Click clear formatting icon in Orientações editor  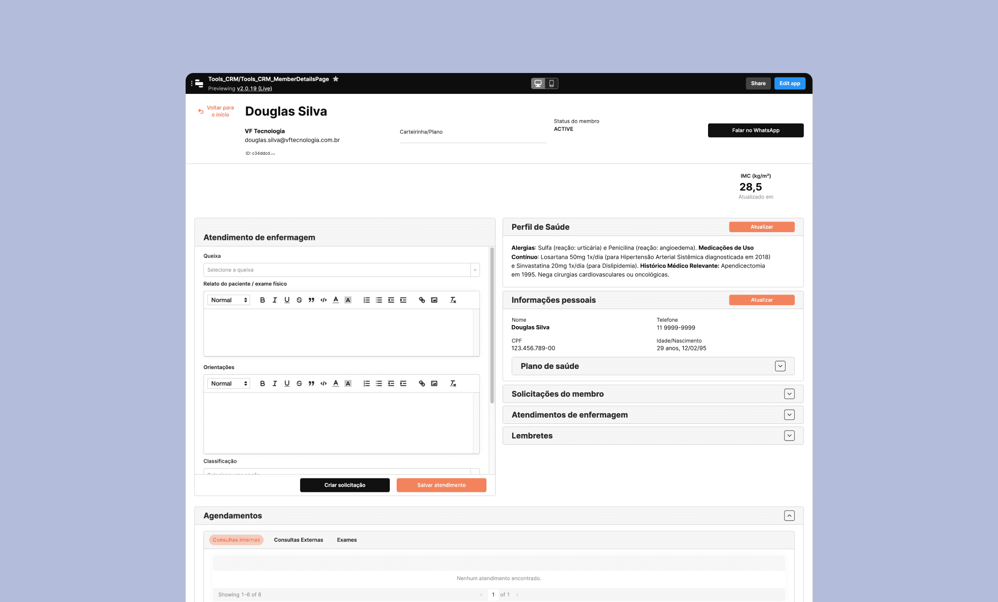pyautogui.click(x=453, y=383)
